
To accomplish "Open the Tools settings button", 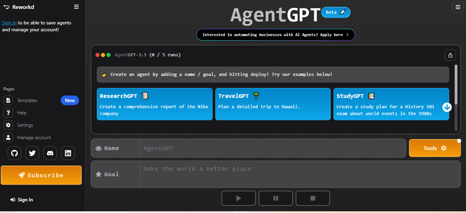I will [x=435, y=148].
